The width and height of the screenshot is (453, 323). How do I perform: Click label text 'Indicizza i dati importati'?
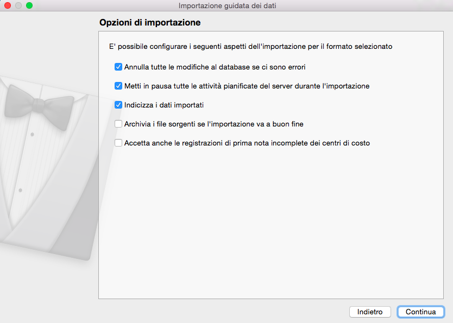pos(163,105)
